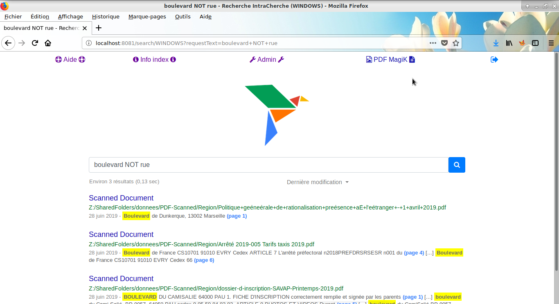Screen dimensions: 559x304
Task: Open the Firefox Downloads icon
Action: tap(496, 43)
